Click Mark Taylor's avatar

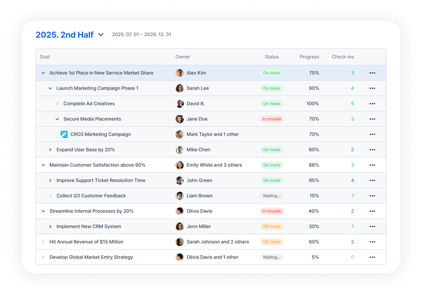[180, 134]
